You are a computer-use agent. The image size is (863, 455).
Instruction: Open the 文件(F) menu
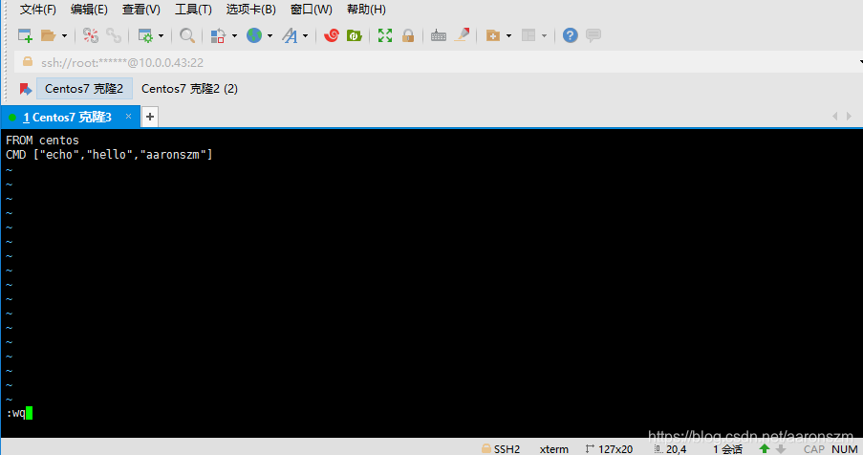38,10
